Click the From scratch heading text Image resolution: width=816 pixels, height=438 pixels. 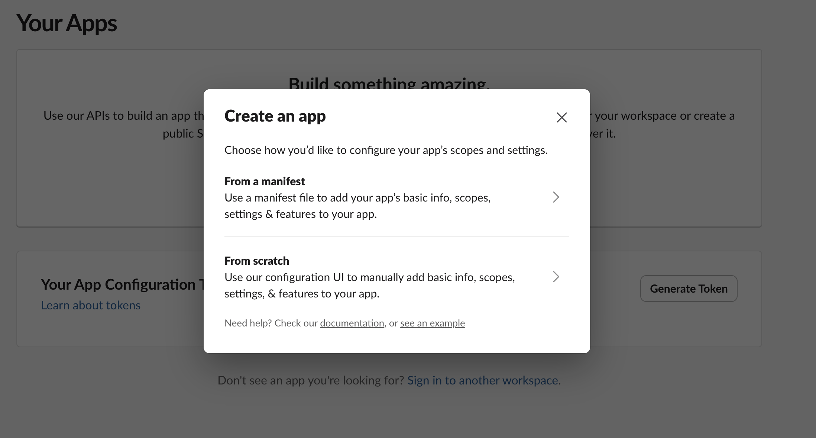[x=256, y=261]
